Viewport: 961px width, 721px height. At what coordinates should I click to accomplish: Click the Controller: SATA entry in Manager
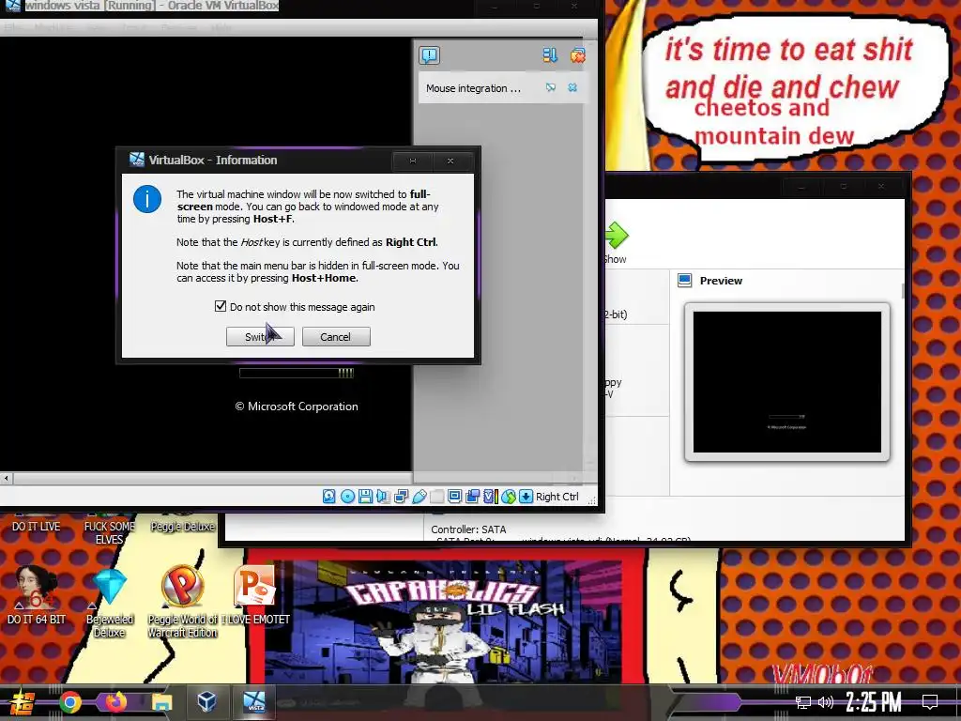(x=468, y=529)
